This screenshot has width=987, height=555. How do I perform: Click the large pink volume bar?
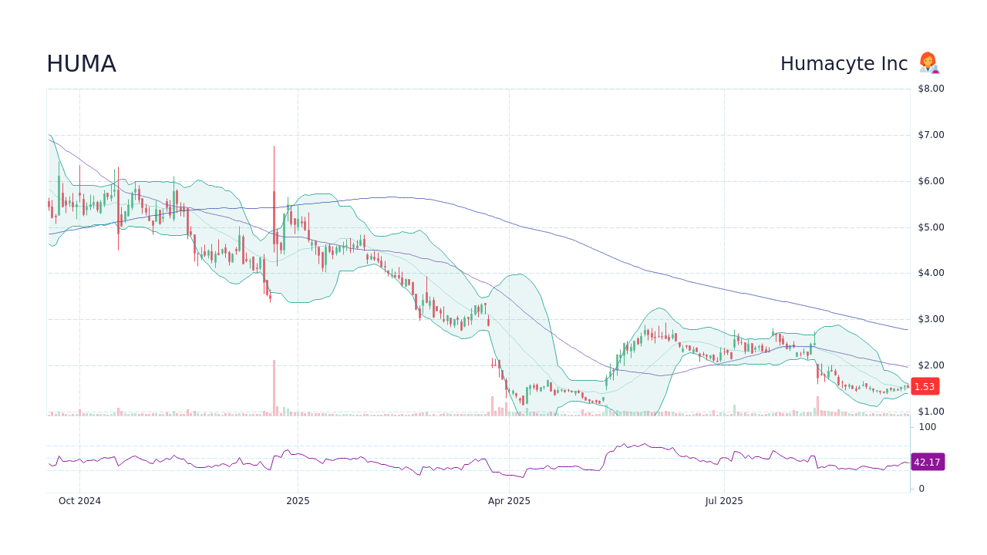click(274, 385)
